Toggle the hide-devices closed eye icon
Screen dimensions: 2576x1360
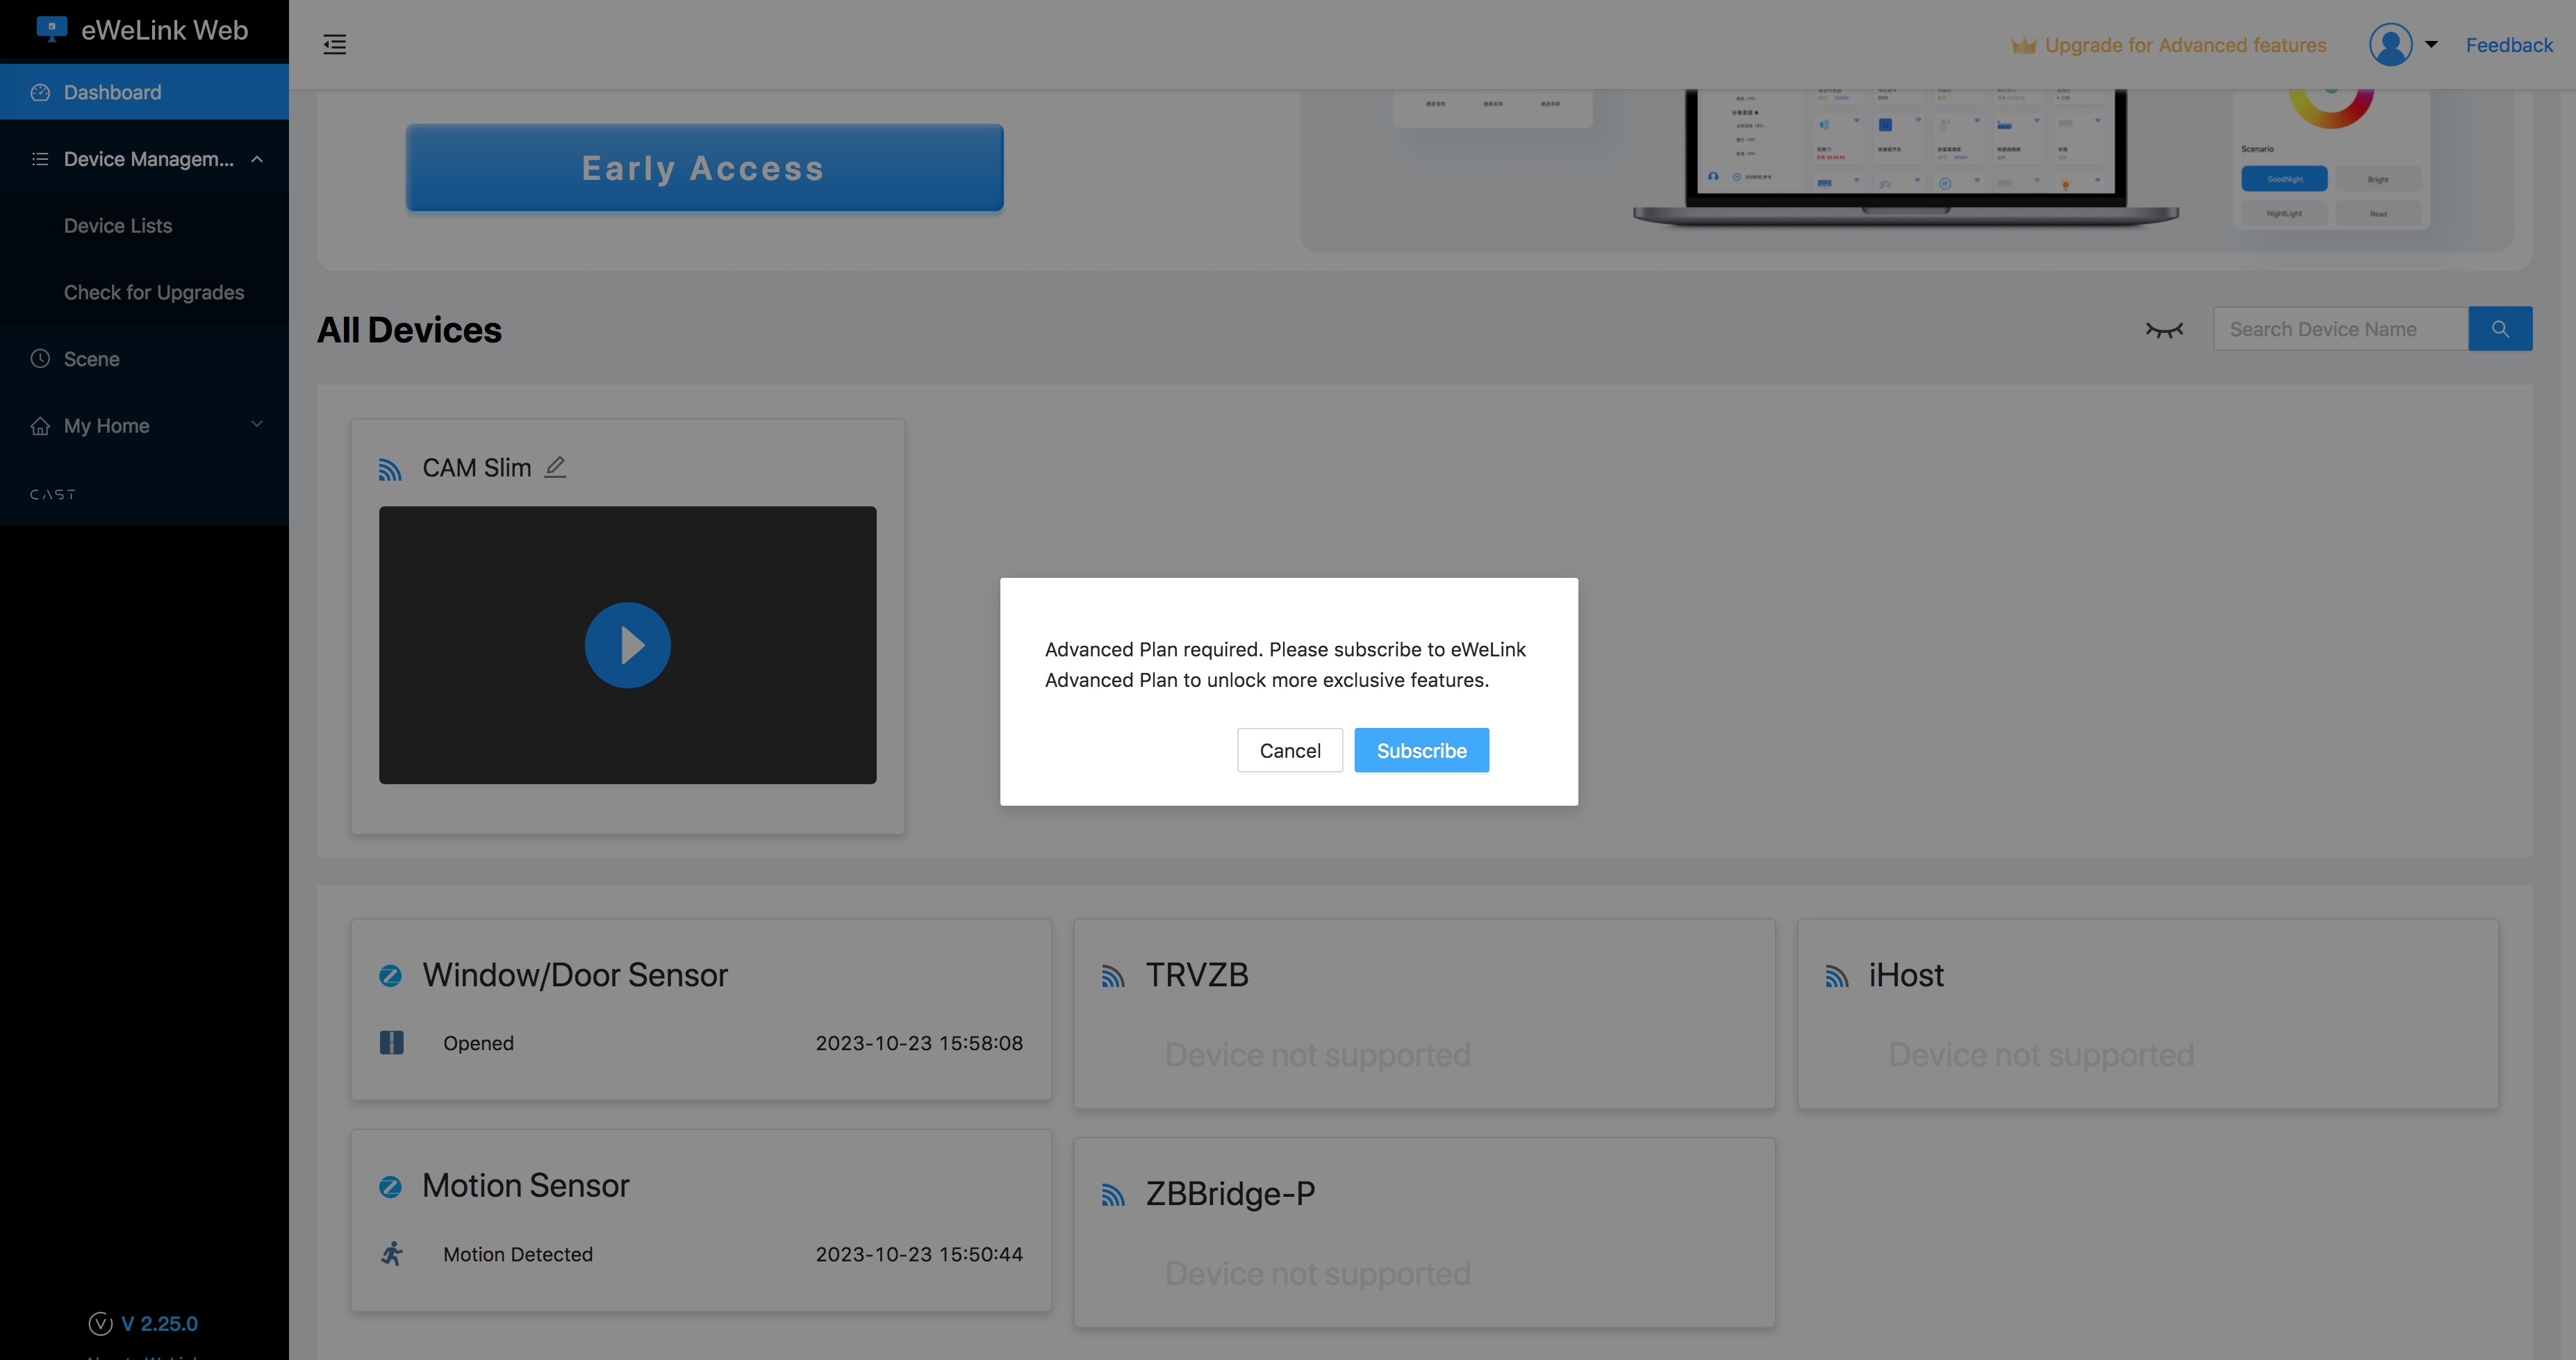(2164, 329)
